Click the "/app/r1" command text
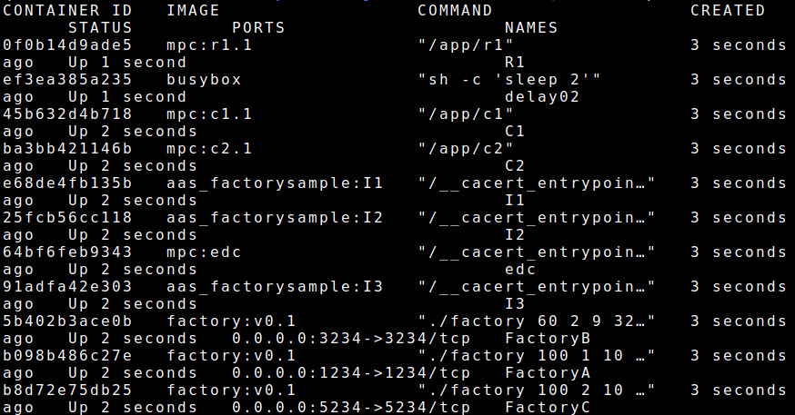Viewport: 795px width, 415px height. pos(466,44)
